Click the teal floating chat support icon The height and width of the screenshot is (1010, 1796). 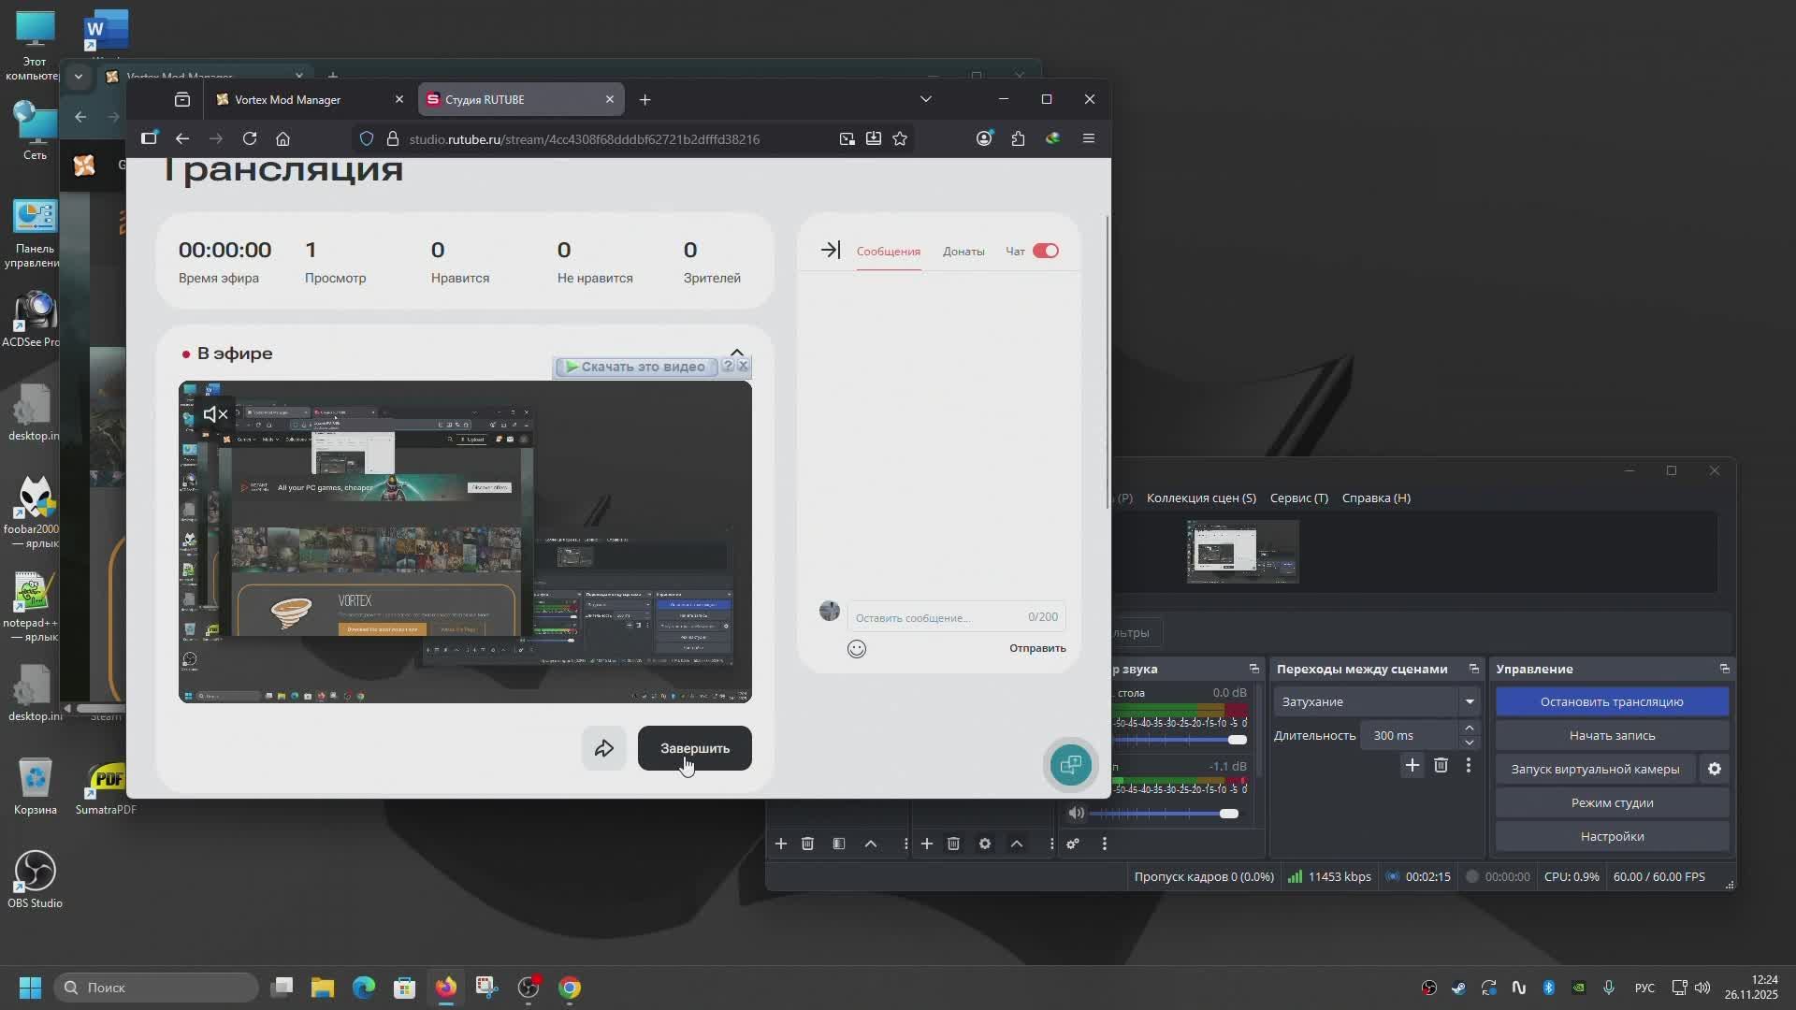1070,765
